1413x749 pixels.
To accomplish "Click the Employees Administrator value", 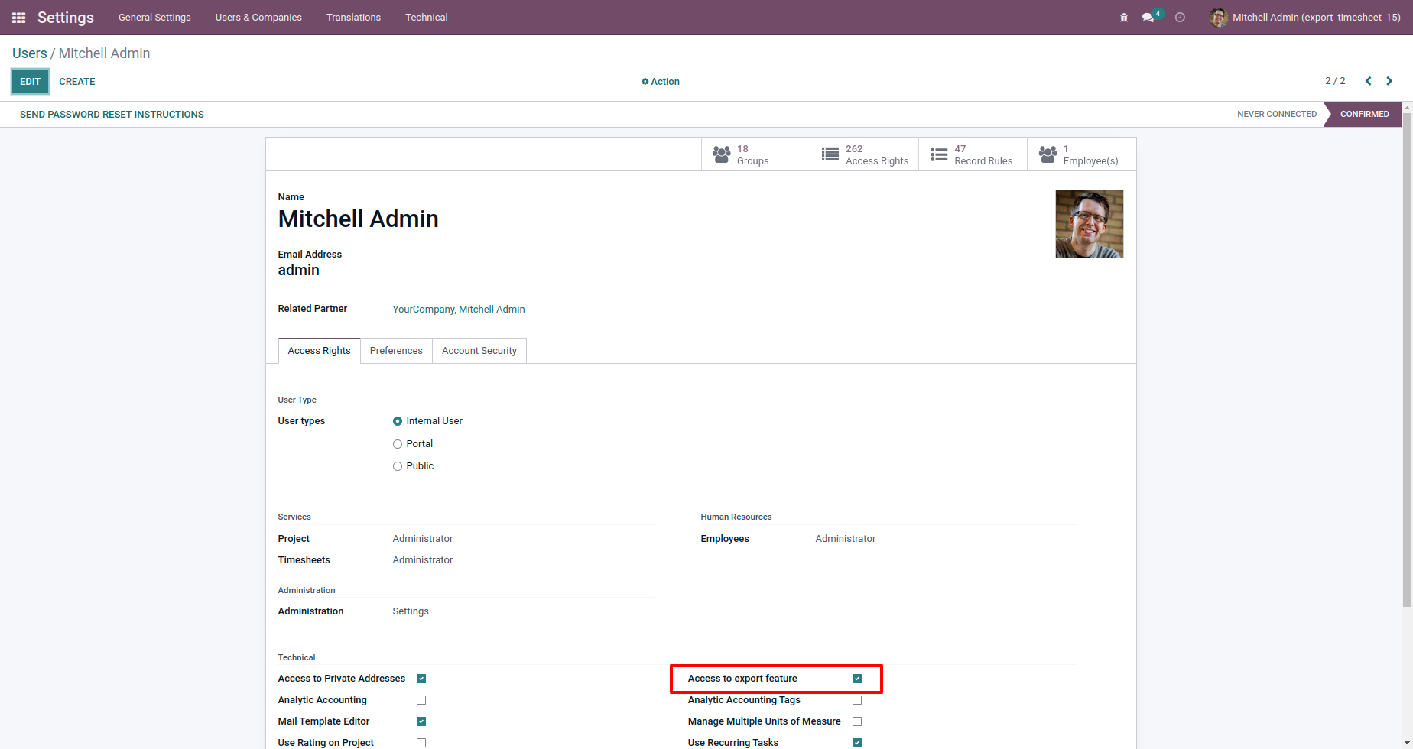I will (846, 539).
